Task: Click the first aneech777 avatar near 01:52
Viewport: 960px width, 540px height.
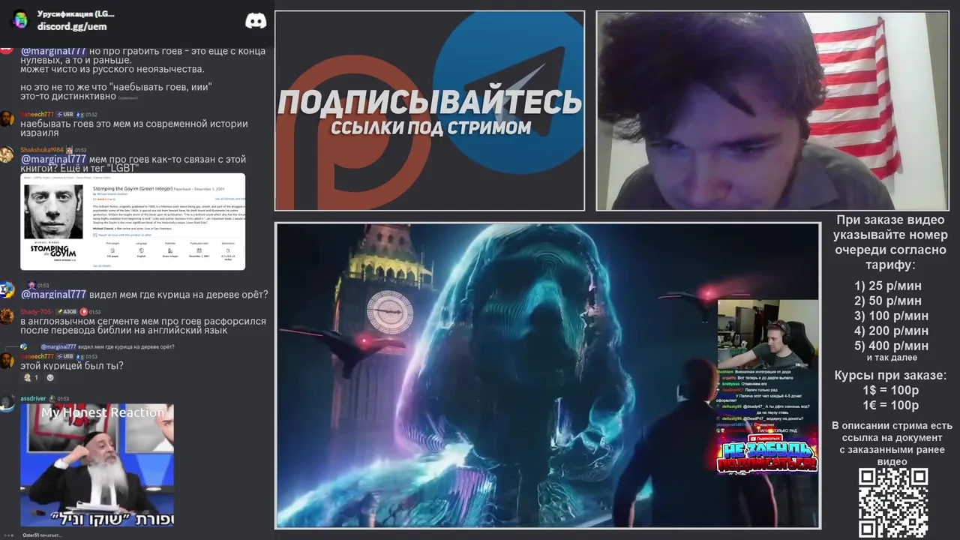Action: click(x=7, y=118)
